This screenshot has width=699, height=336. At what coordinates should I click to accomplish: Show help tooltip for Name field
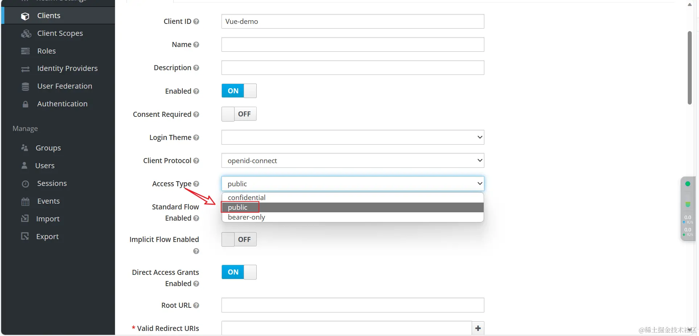click(196, 44)
